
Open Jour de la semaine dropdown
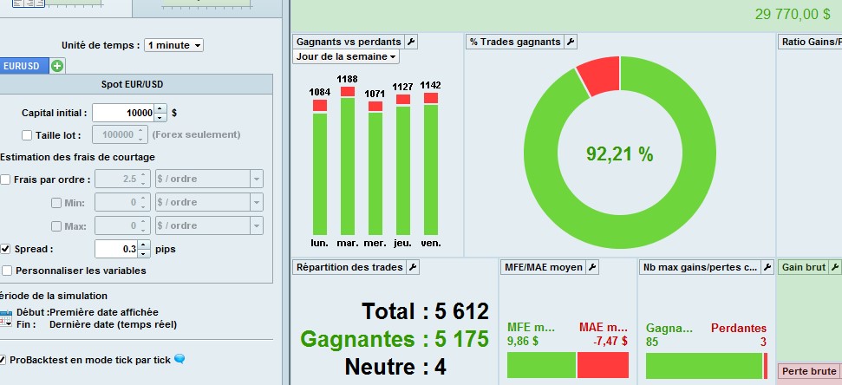click(346, 56)
